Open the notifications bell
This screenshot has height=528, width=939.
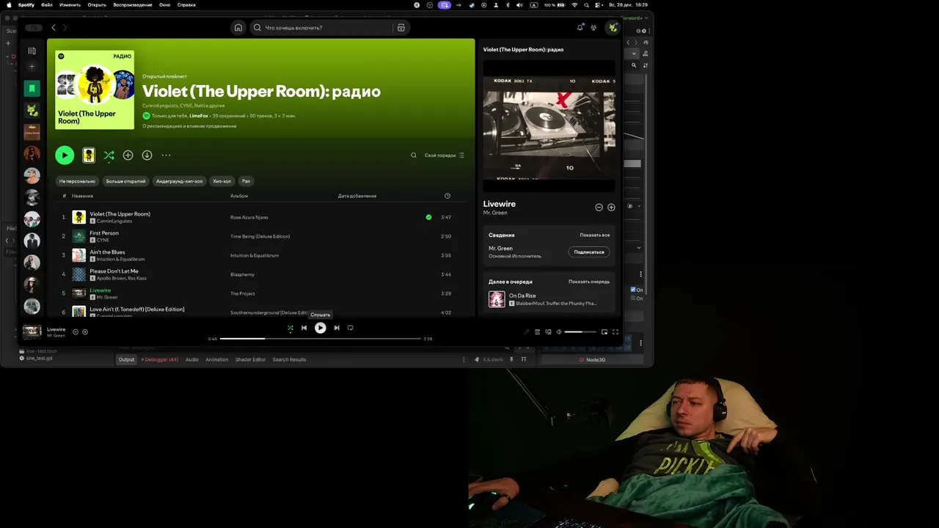coord(580,28)
